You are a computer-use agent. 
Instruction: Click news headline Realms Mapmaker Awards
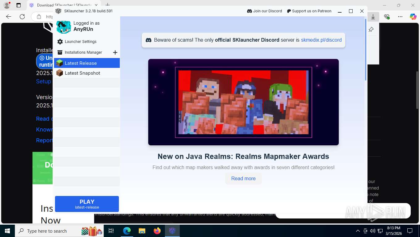click(243, 156)
